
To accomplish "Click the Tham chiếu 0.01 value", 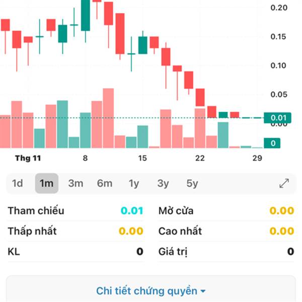I will coord(132,210).
